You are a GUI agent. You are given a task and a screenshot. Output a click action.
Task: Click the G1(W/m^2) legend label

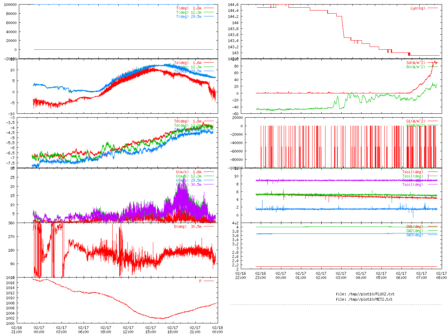(x=416, y=121)
